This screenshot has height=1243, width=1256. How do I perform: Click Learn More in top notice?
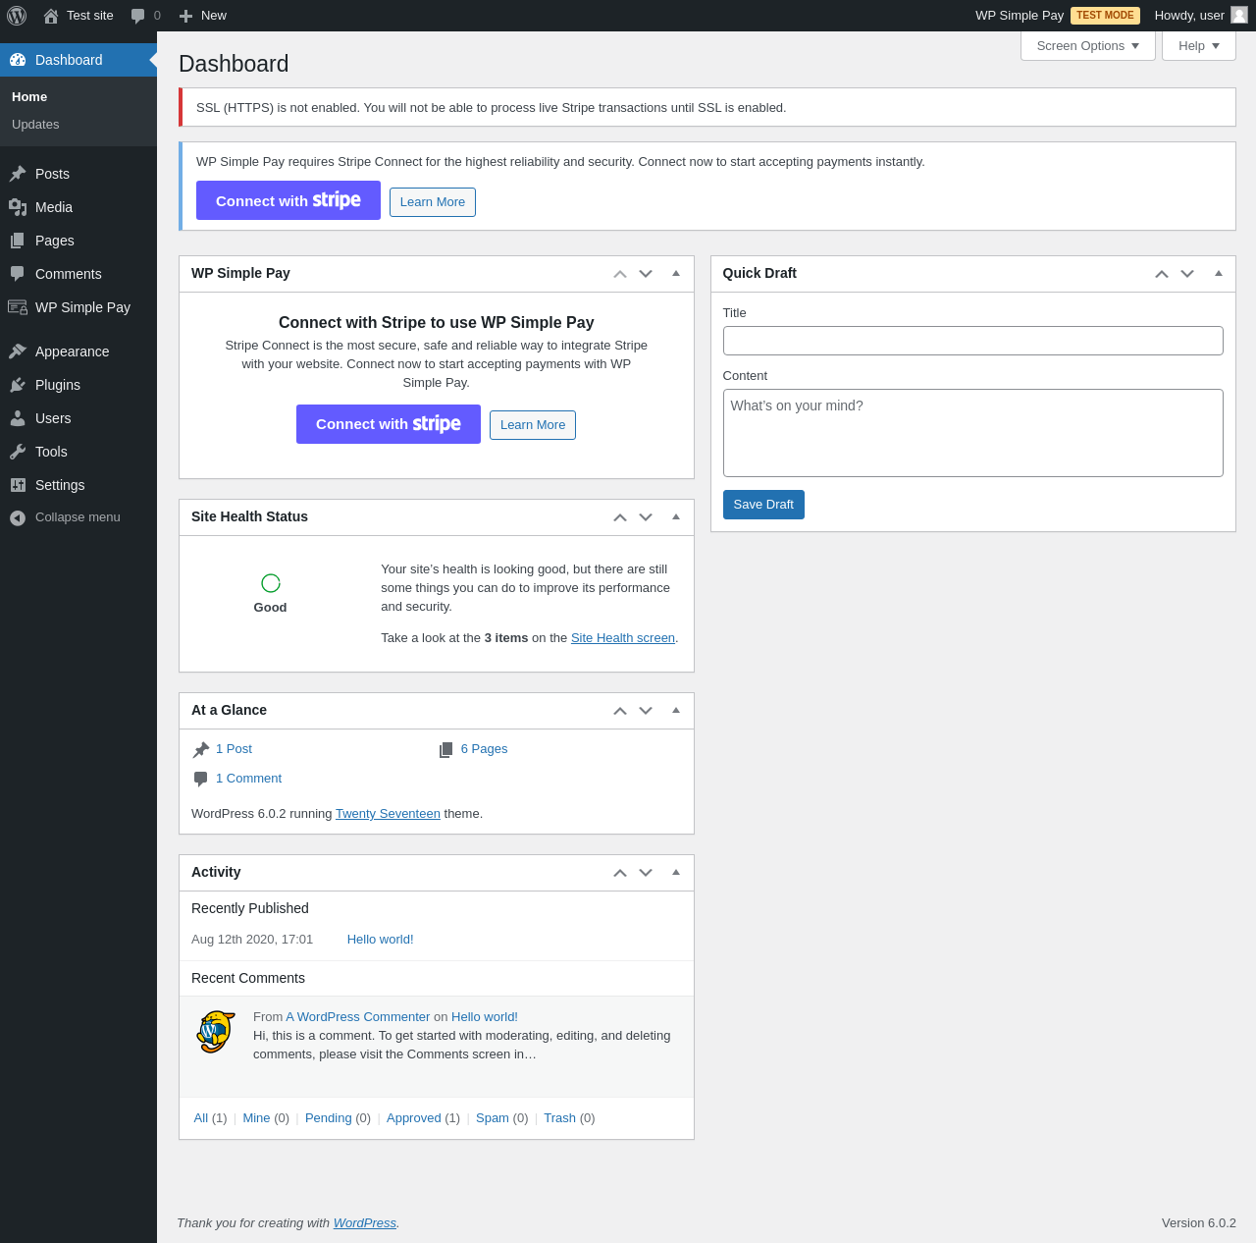click(433, 202)
